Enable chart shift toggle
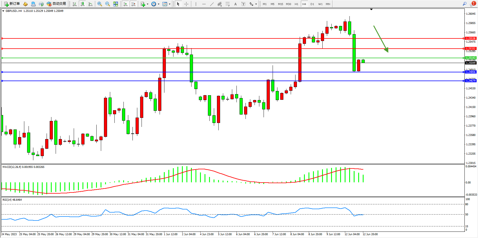The image size is (478, 238). point(133,4)
